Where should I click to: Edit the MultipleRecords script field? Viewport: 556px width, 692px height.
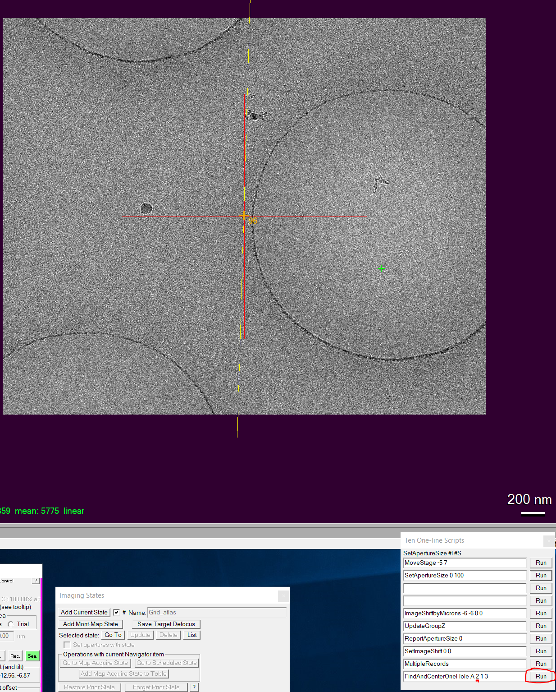(x=465, y=664)
